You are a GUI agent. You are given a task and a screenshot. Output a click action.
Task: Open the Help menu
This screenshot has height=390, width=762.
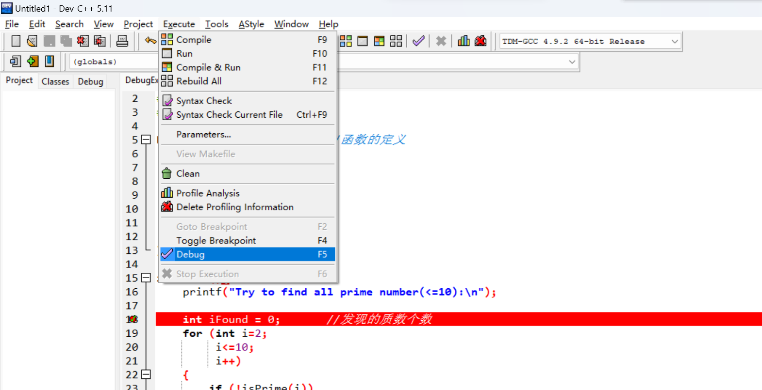click(329, 24)
